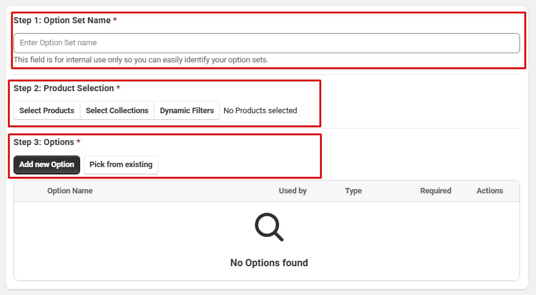
Task: Click the Required column header
Action: tap(436, 191)
